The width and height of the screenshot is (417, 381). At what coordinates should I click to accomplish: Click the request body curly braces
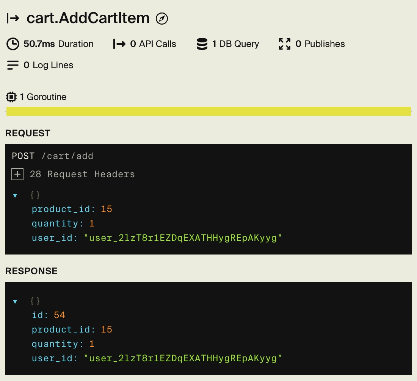[x=35, y=195]
